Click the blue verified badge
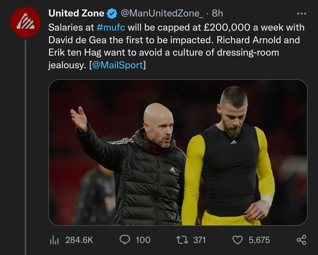The image size is (318, 255). tap(112, 14)
